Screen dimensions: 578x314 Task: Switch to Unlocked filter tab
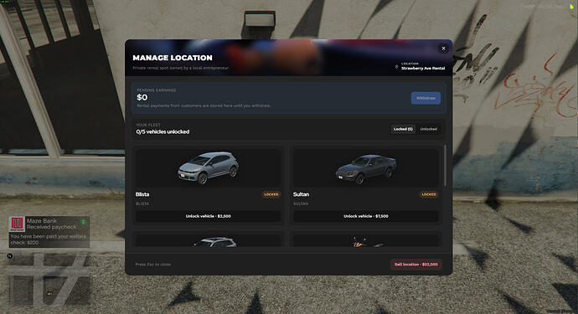point(428,129)
